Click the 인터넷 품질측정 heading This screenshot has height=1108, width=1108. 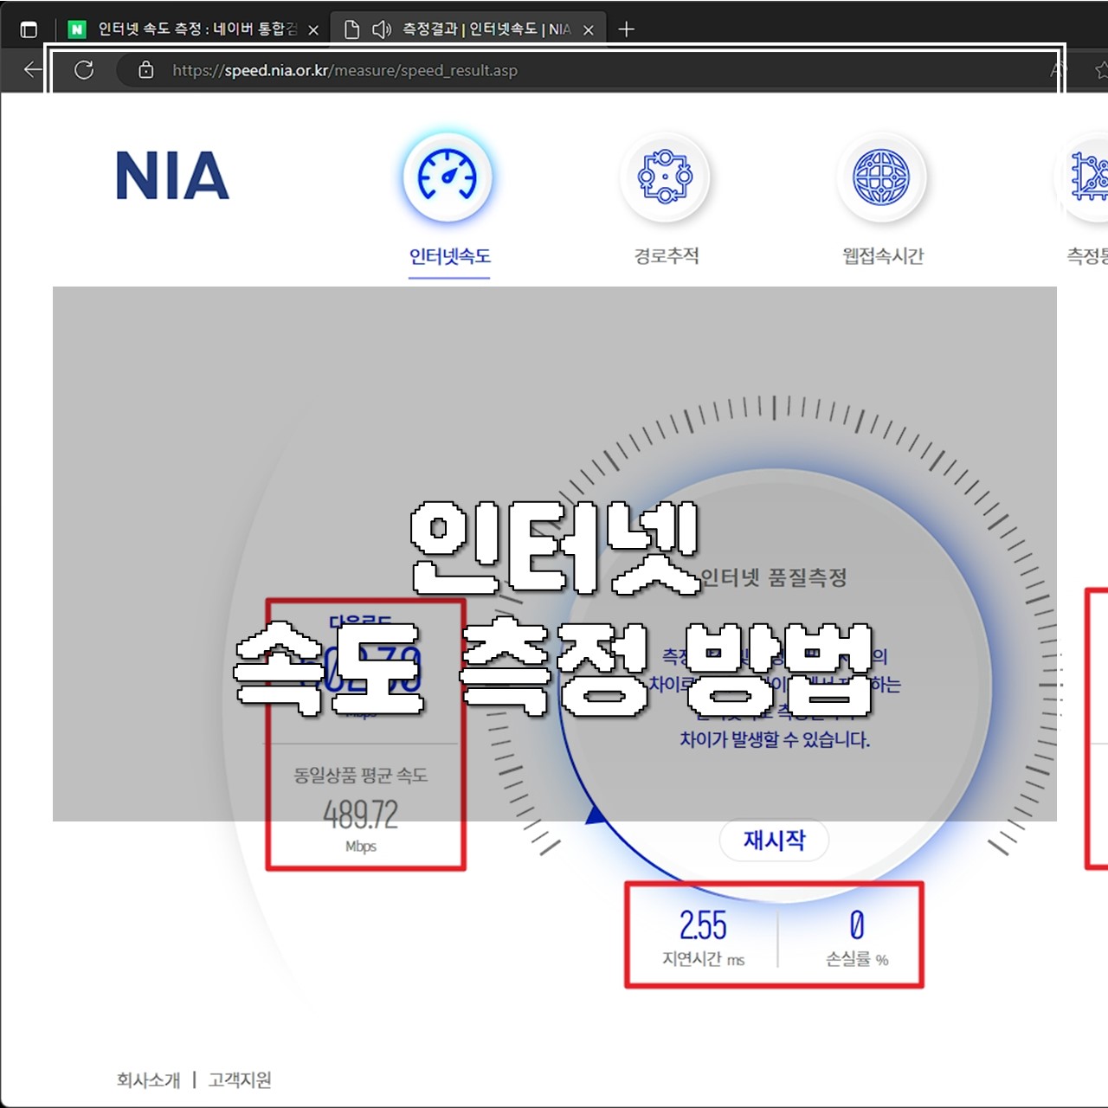(x=773, y=577)
